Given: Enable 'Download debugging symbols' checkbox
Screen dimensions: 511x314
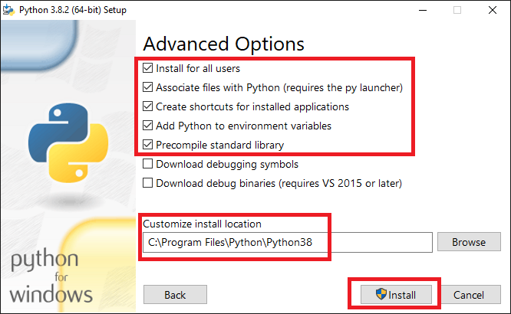Looking at the screenshot, I should (148, 165).
